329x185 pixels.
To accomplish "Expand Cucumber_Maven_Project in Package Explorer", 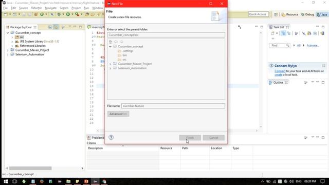I will coord(8,50).
